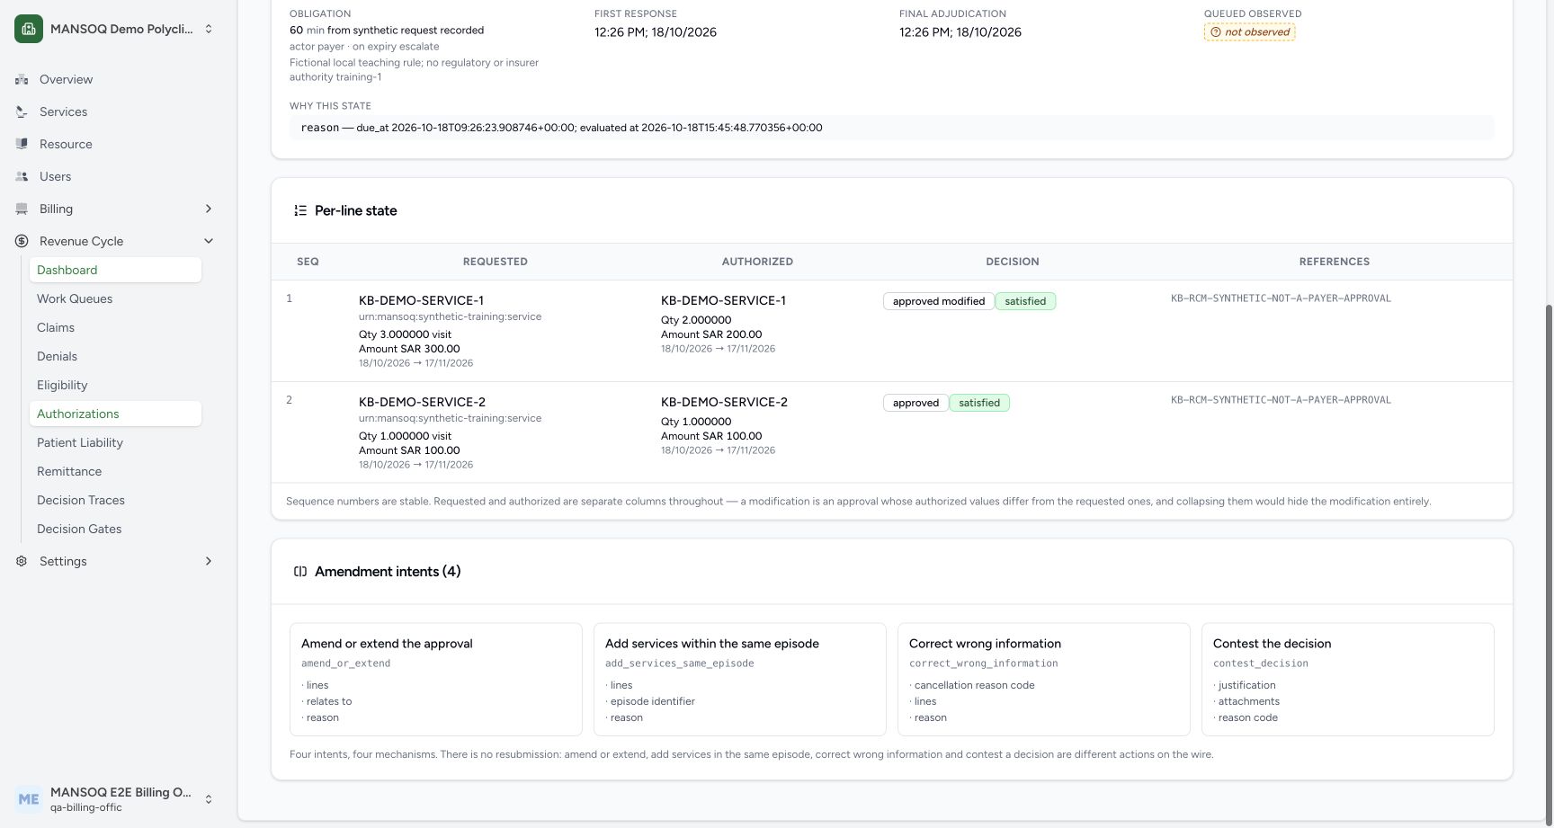Click the Revenue Cycle dollar icon

tap(22, 241)
